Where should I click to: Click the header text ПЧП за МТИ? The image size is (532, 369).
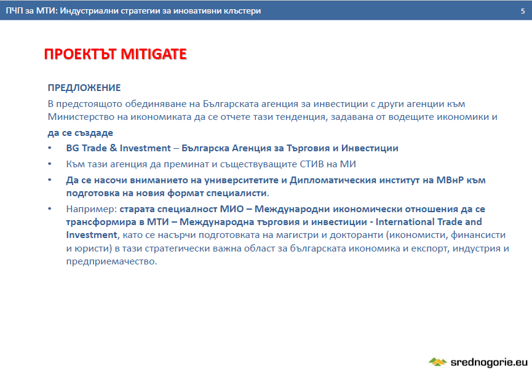point(31,11)
